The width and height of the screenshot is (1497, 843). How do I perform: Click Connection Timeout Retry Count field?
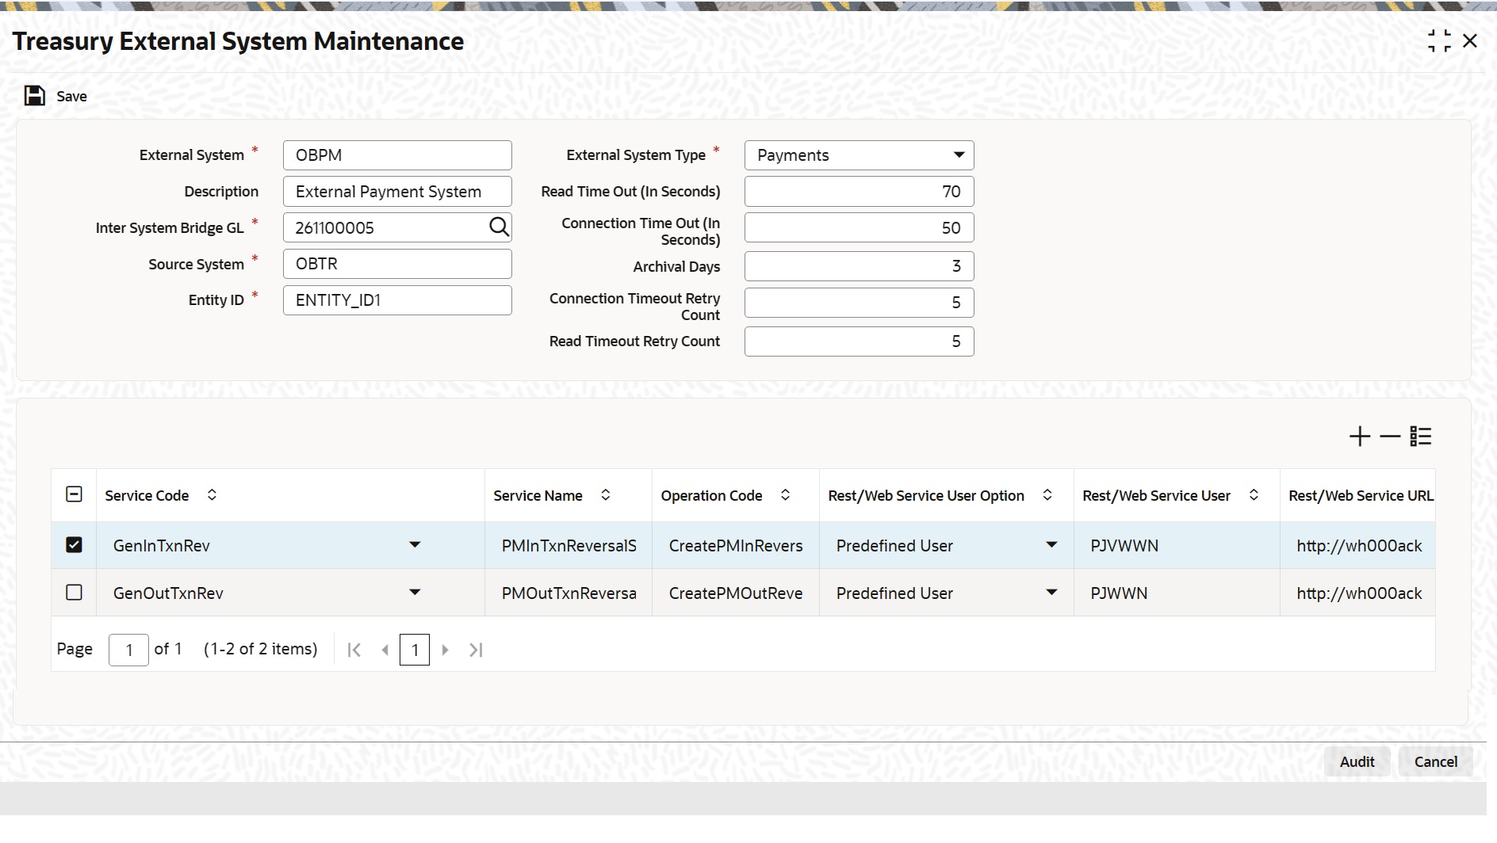click(860, 303)
